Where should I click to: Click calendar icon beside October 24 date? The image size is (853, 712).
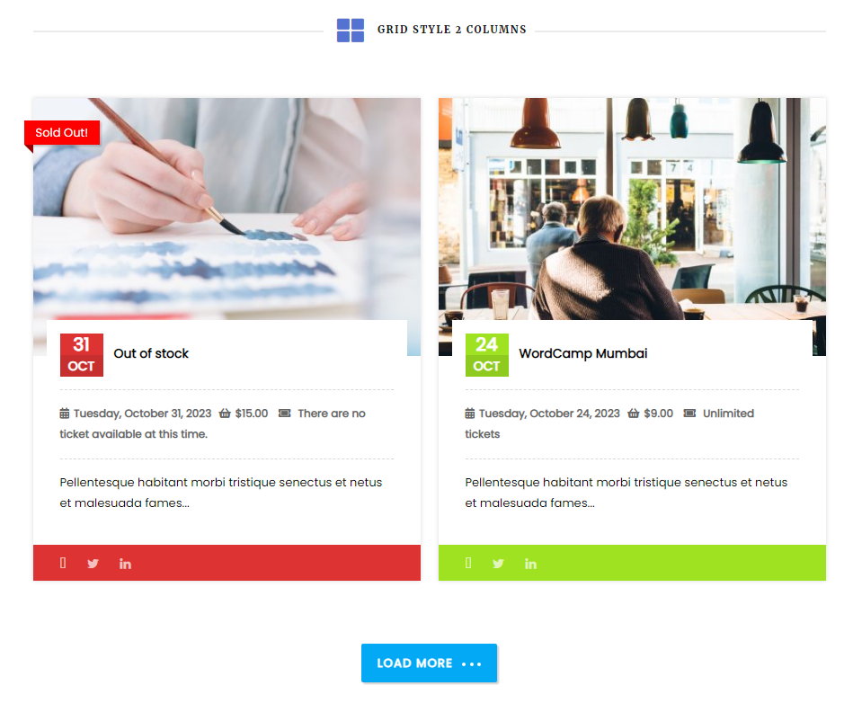(x=469, y=414)
